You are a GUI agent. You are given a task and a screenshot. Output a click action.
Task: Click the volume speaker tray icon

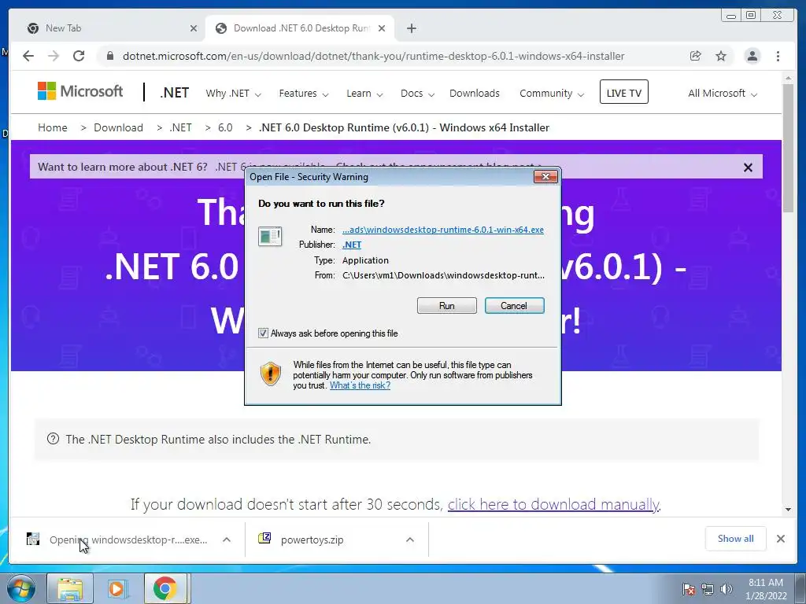[x=727, y=589]
